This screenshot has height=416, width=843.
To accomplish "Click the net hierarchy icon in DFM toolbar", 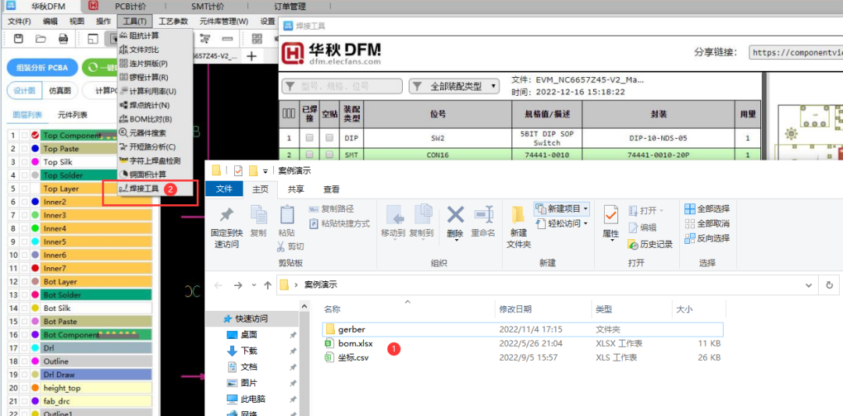I will point(205,38).
